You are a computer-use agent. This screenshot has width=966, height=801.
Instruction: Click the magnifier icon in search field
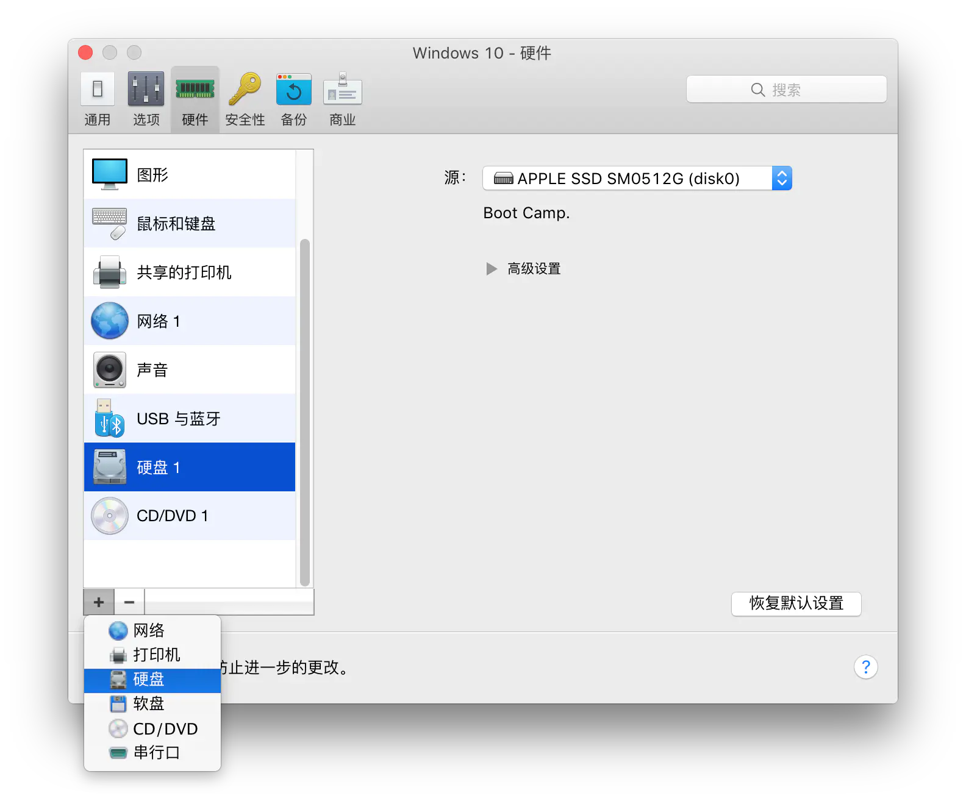coord(758,90)
